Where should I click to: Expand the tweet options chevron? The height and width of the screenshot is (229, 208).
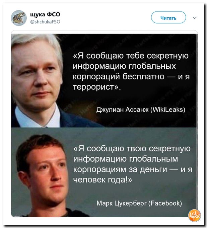tap(195, 18)
